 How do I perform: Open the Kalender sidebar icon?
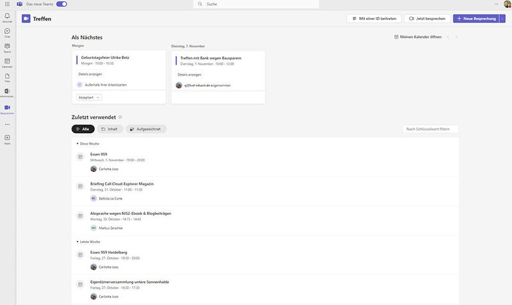coord(7,63)
